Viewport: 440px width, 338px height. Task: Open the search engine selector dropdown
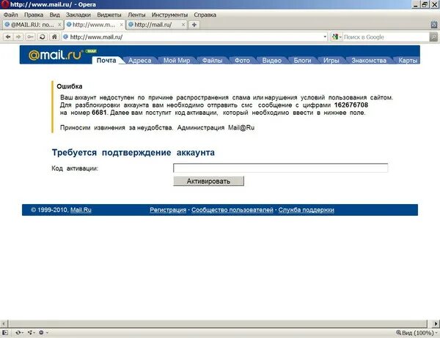click(337, 37)
